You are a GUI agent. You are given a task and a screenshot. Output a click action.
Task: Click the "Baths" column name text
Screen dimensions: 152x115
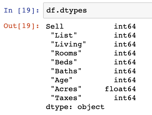pyautogui.click(x=66, y=71)
